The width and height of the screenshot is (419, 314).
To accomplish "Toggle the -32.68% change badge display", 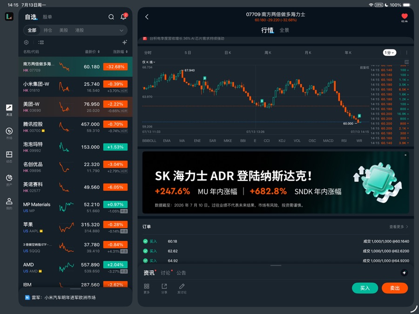I will [115, 67].
